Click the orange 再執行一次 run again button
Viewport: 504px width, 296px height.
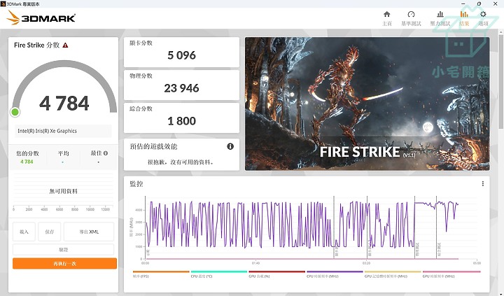coord(64,264)
